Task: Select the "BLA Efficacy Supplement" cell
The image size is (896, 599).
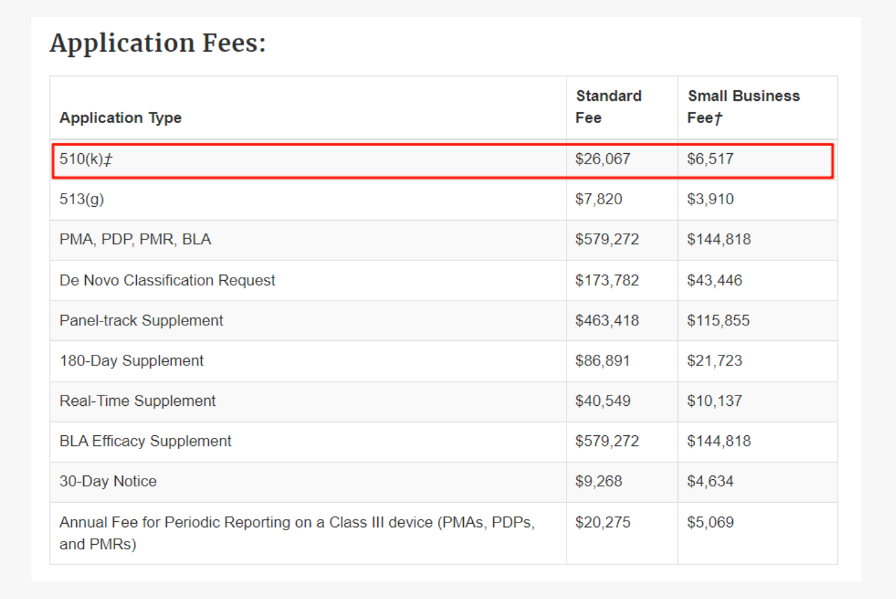Action: [145, 441]
